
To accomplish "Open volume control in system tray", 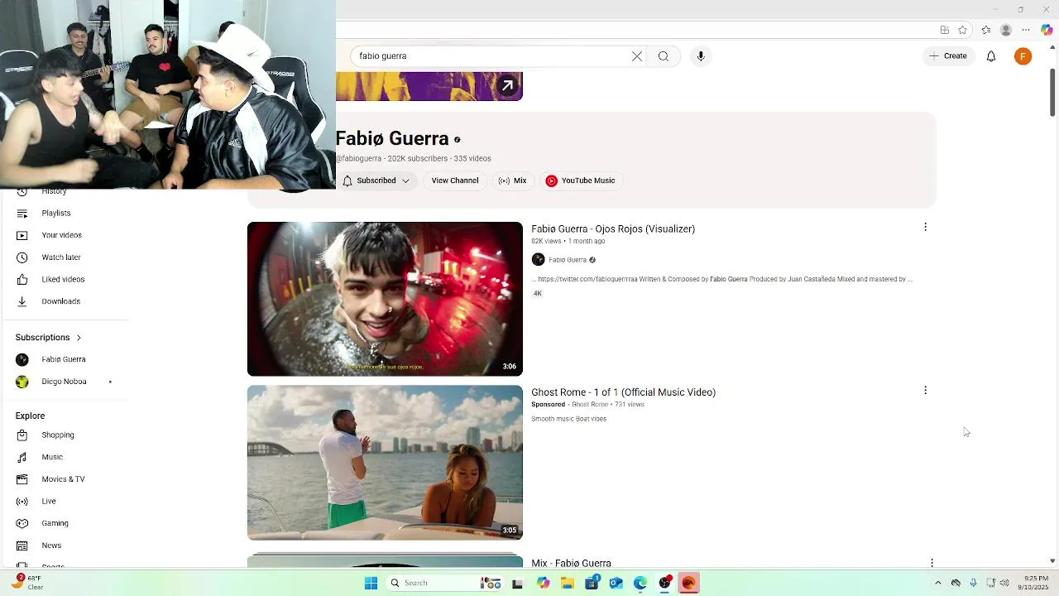I will (x=1006, y=583).
